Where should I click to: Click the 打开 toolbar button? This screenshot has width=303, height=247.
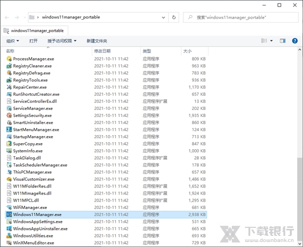click(33, 41)
